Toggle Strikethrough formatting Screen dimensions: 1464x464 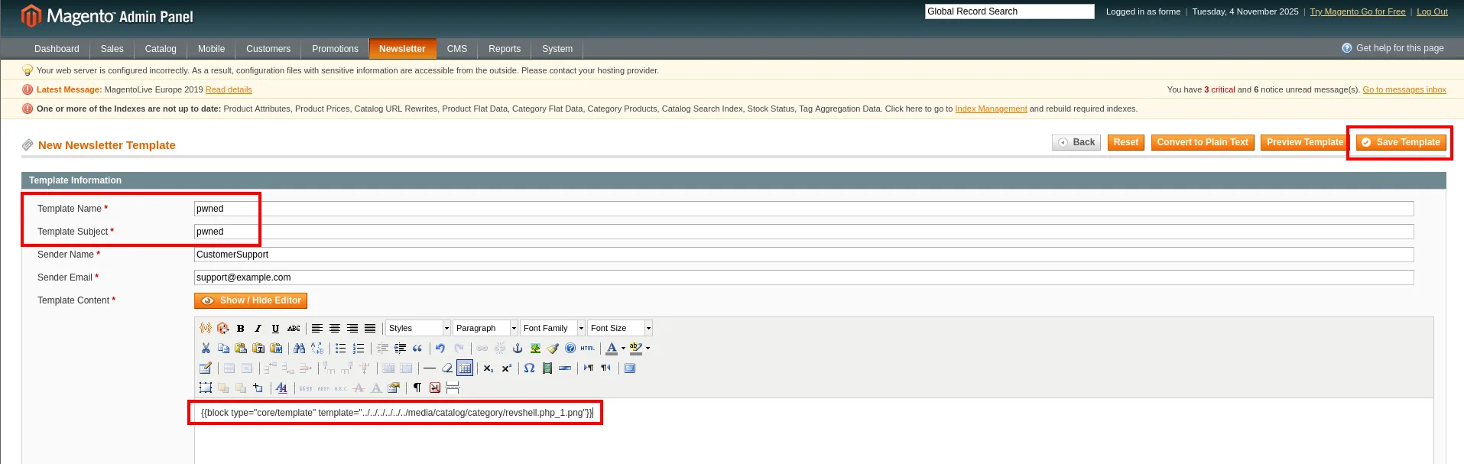point(294,328)
